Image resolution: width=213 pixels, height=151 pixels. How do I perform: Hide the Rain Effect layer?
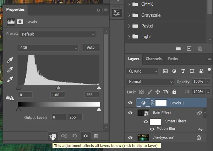(130, 113)
